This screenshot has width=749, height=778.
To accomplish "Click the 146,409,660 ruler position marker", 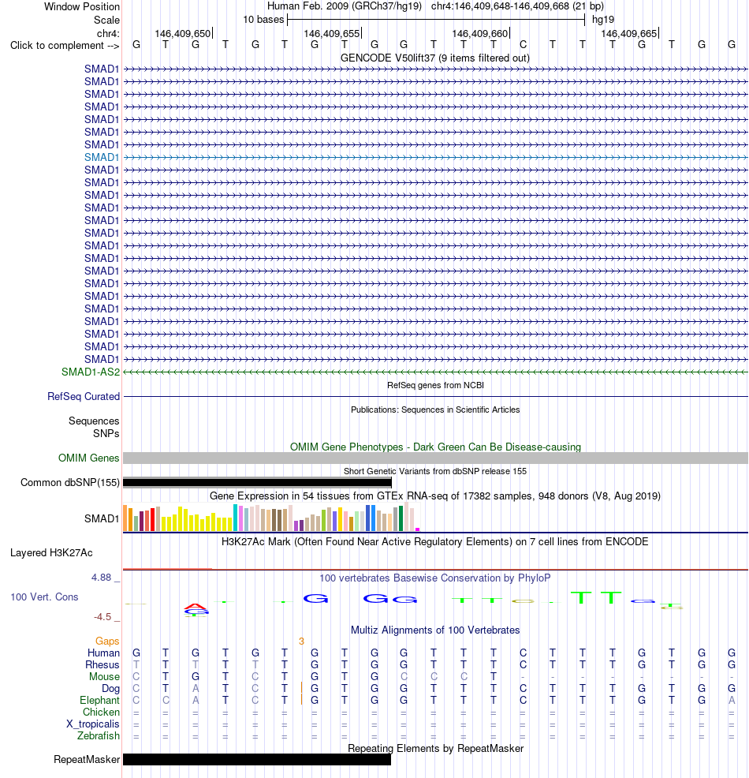I will [480, 34].
